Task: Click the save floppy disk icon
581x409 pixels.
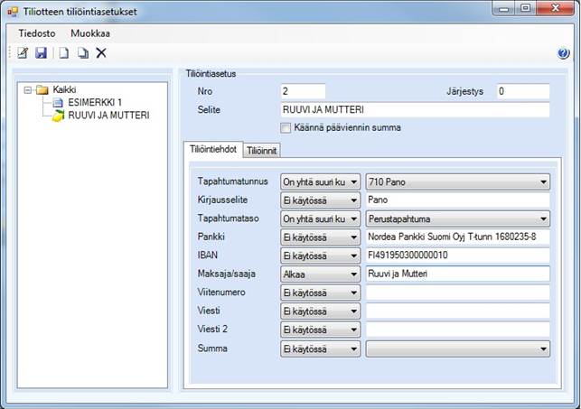Action: [41, 53]
